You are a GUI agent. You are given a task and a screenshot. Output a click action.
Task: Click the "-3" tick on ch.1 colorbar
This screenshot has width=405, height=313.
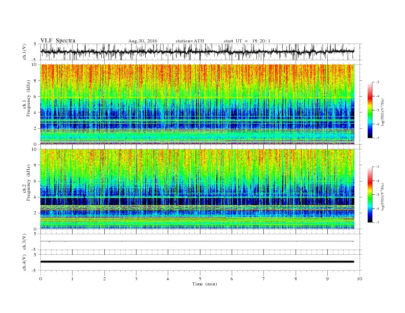(377, 82)
